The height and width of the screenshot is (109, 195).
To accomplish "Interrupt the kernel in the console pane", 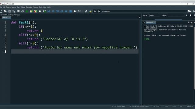I will [x=189, y=22].
